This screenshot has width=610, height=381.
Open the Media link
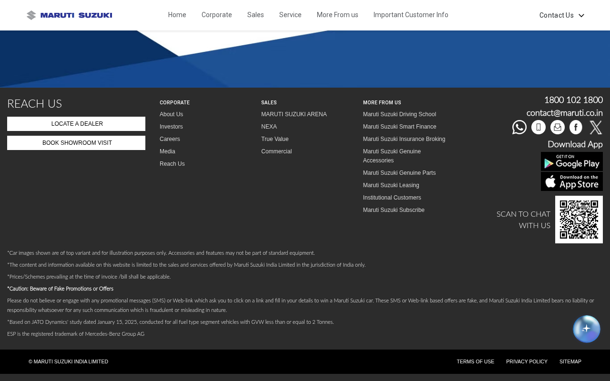click(x=167, y=151)
